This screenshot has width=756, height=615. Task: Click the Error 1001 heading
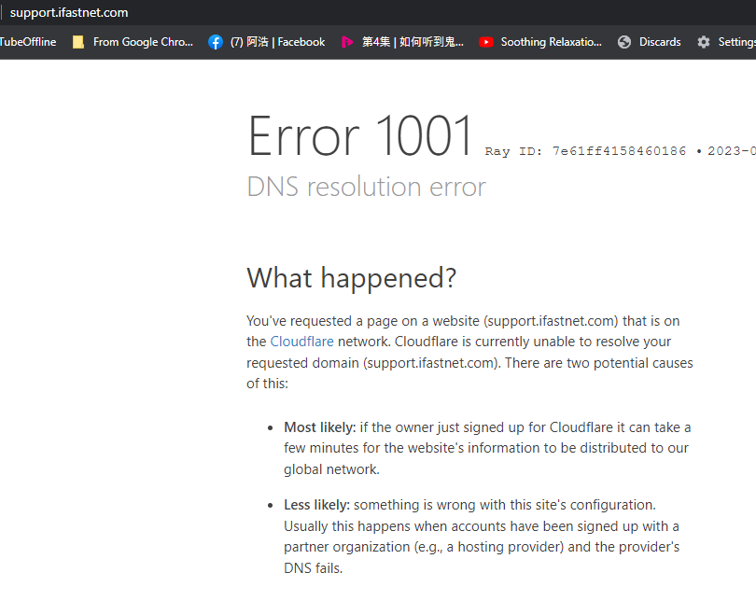pyautogui.click(x=360, y=135)
